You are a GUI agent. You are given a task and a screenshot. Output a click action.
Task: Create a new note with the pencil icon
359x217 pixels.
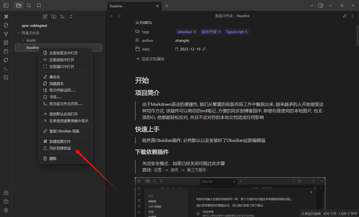[x=45, y=17]
